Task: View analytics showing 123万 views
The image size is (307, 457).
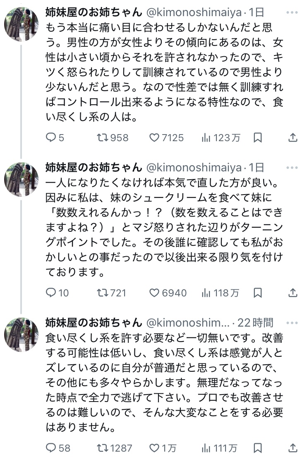Action: 206,137
